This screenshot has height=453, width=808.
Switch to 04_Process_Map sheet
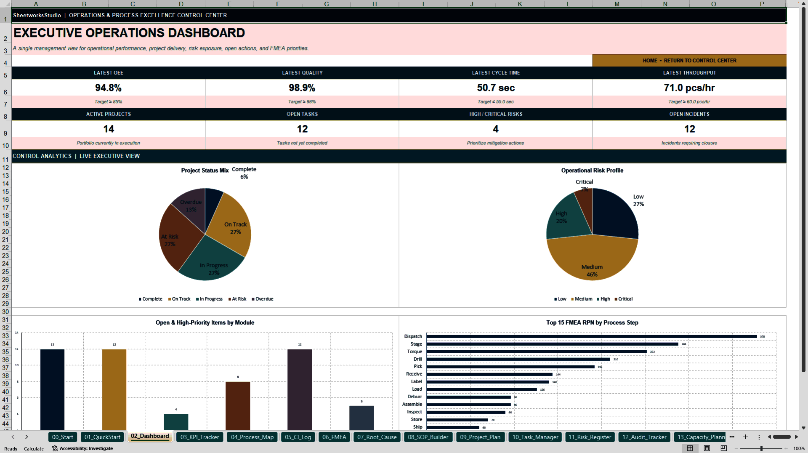[x=252, y=437]
